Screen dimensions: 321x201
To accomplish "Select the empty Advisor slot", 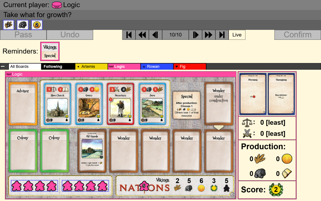I will [x=23, y=104].
